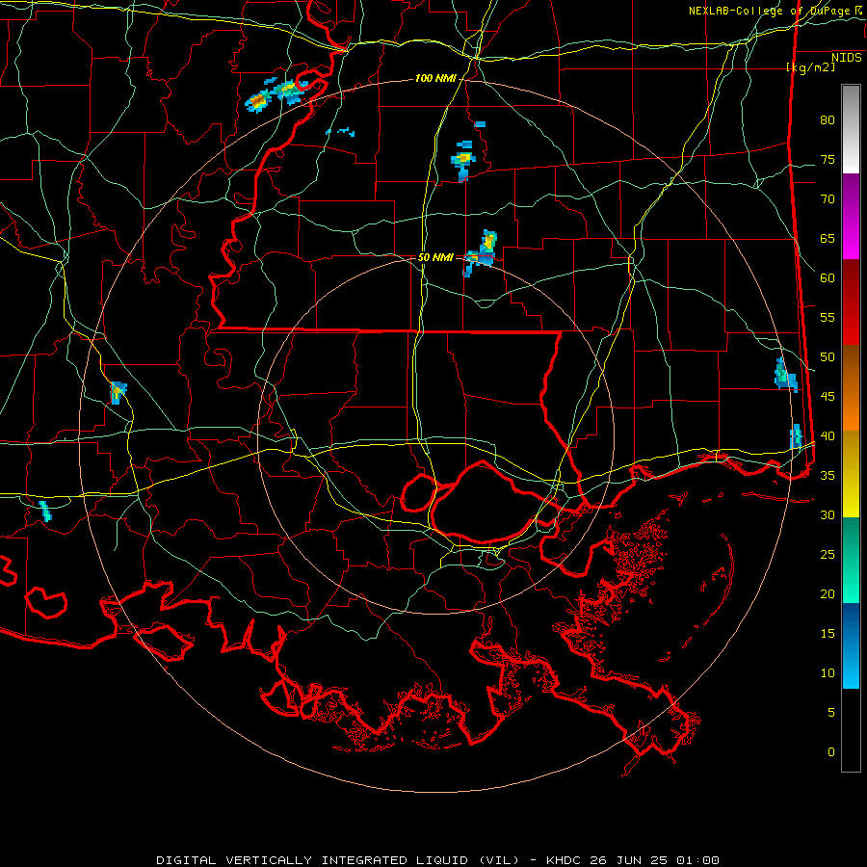Click the 75 value on the VIL scale
This screenshot has height=867, width=867.
828,160
